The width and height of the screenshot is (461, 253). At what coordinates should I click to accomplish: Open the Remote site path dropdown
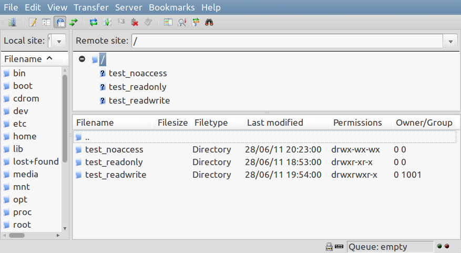(x=450, y=41)
